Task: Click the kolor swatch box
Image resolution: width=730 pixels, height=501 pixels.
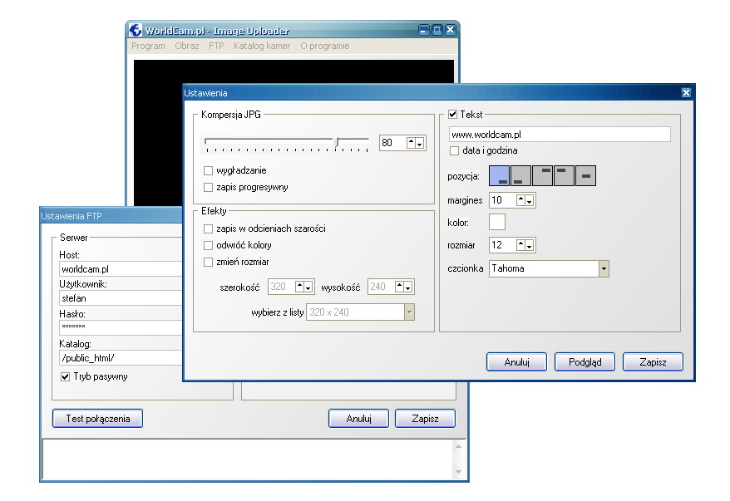Action: point(497,222)
